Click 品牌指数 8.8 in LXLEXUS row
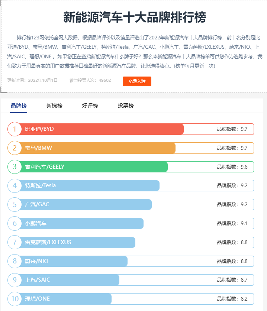The image size is (267, 311). coord(232,242)
